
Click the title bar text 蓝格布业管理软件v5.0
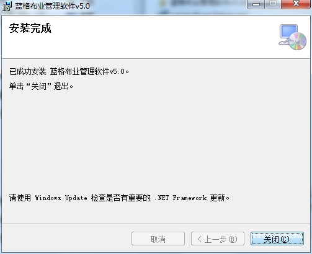pos(52,6)
